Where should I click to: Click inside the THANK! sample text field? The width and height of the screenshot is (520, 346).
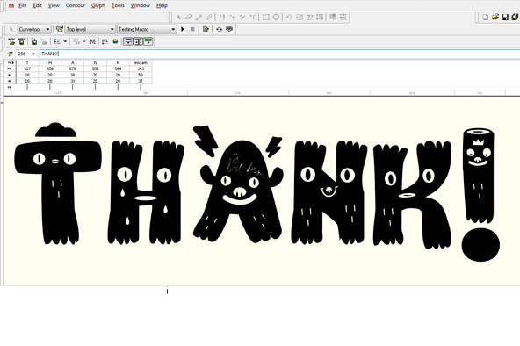[x=278, y=54]
